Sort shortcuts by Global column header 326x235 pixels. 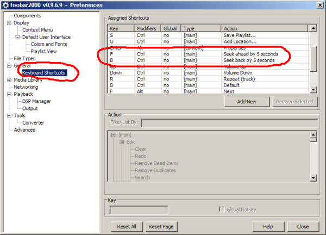tap(171, 28)
